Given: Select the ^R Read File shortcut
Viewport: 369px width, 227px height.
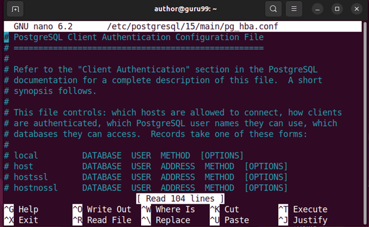Looking at the screenshot, I should pos(102,220).
